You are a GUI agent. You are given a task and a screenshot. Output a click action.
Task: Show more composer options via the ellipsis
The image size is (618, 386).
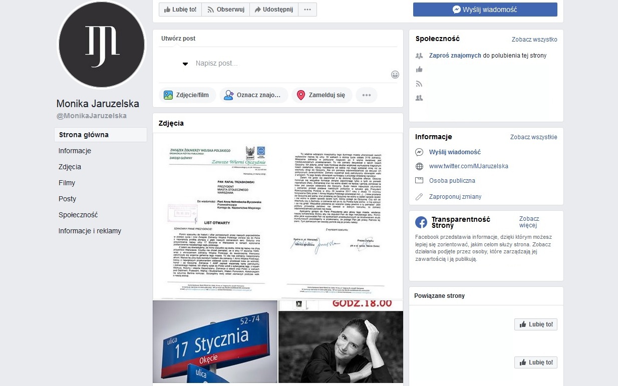click(x=367, y=95)
